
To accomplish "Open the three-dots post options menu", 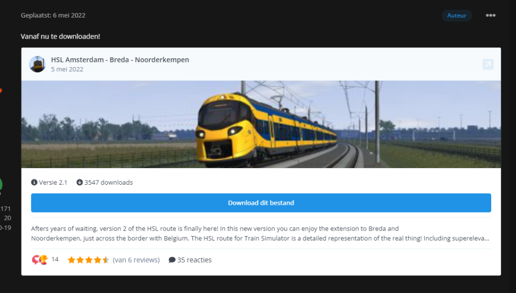I will point(490,15).
